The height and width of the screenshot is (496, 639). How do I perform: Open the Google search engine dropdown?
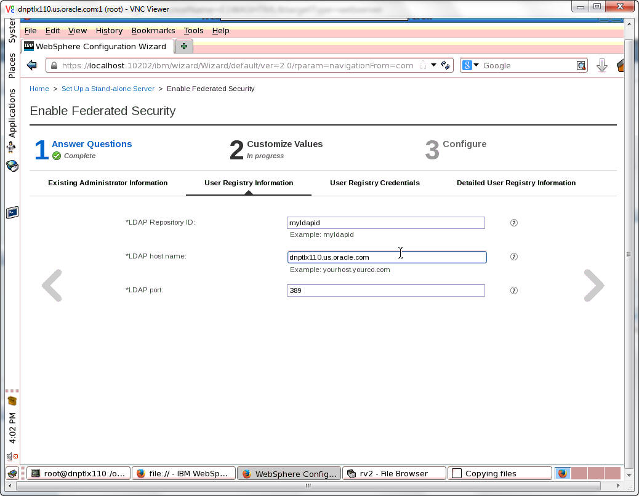pos(471,65)
